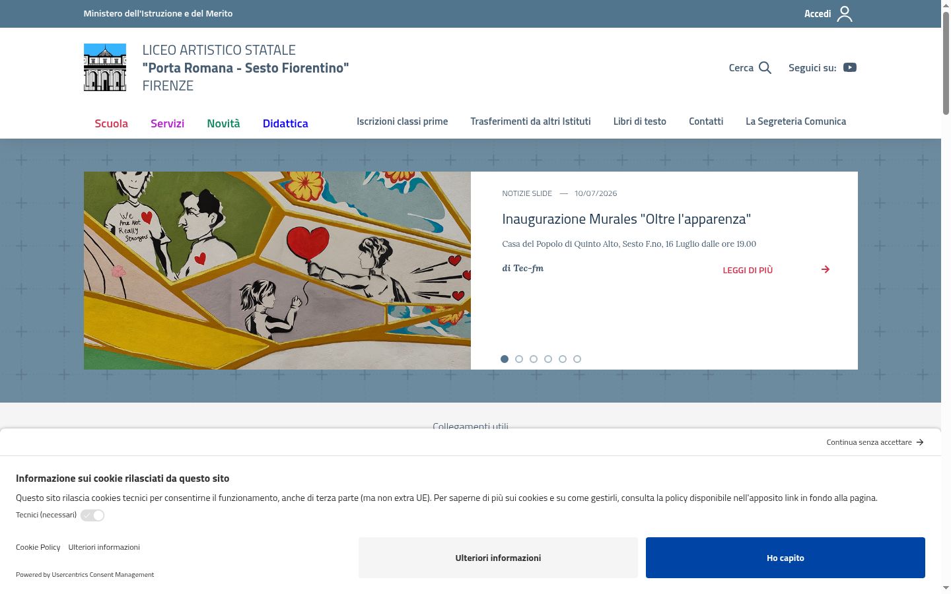Viewport: 951px width, 594px height.
Task: Open Libri di testo page
Action: [640, 121]
